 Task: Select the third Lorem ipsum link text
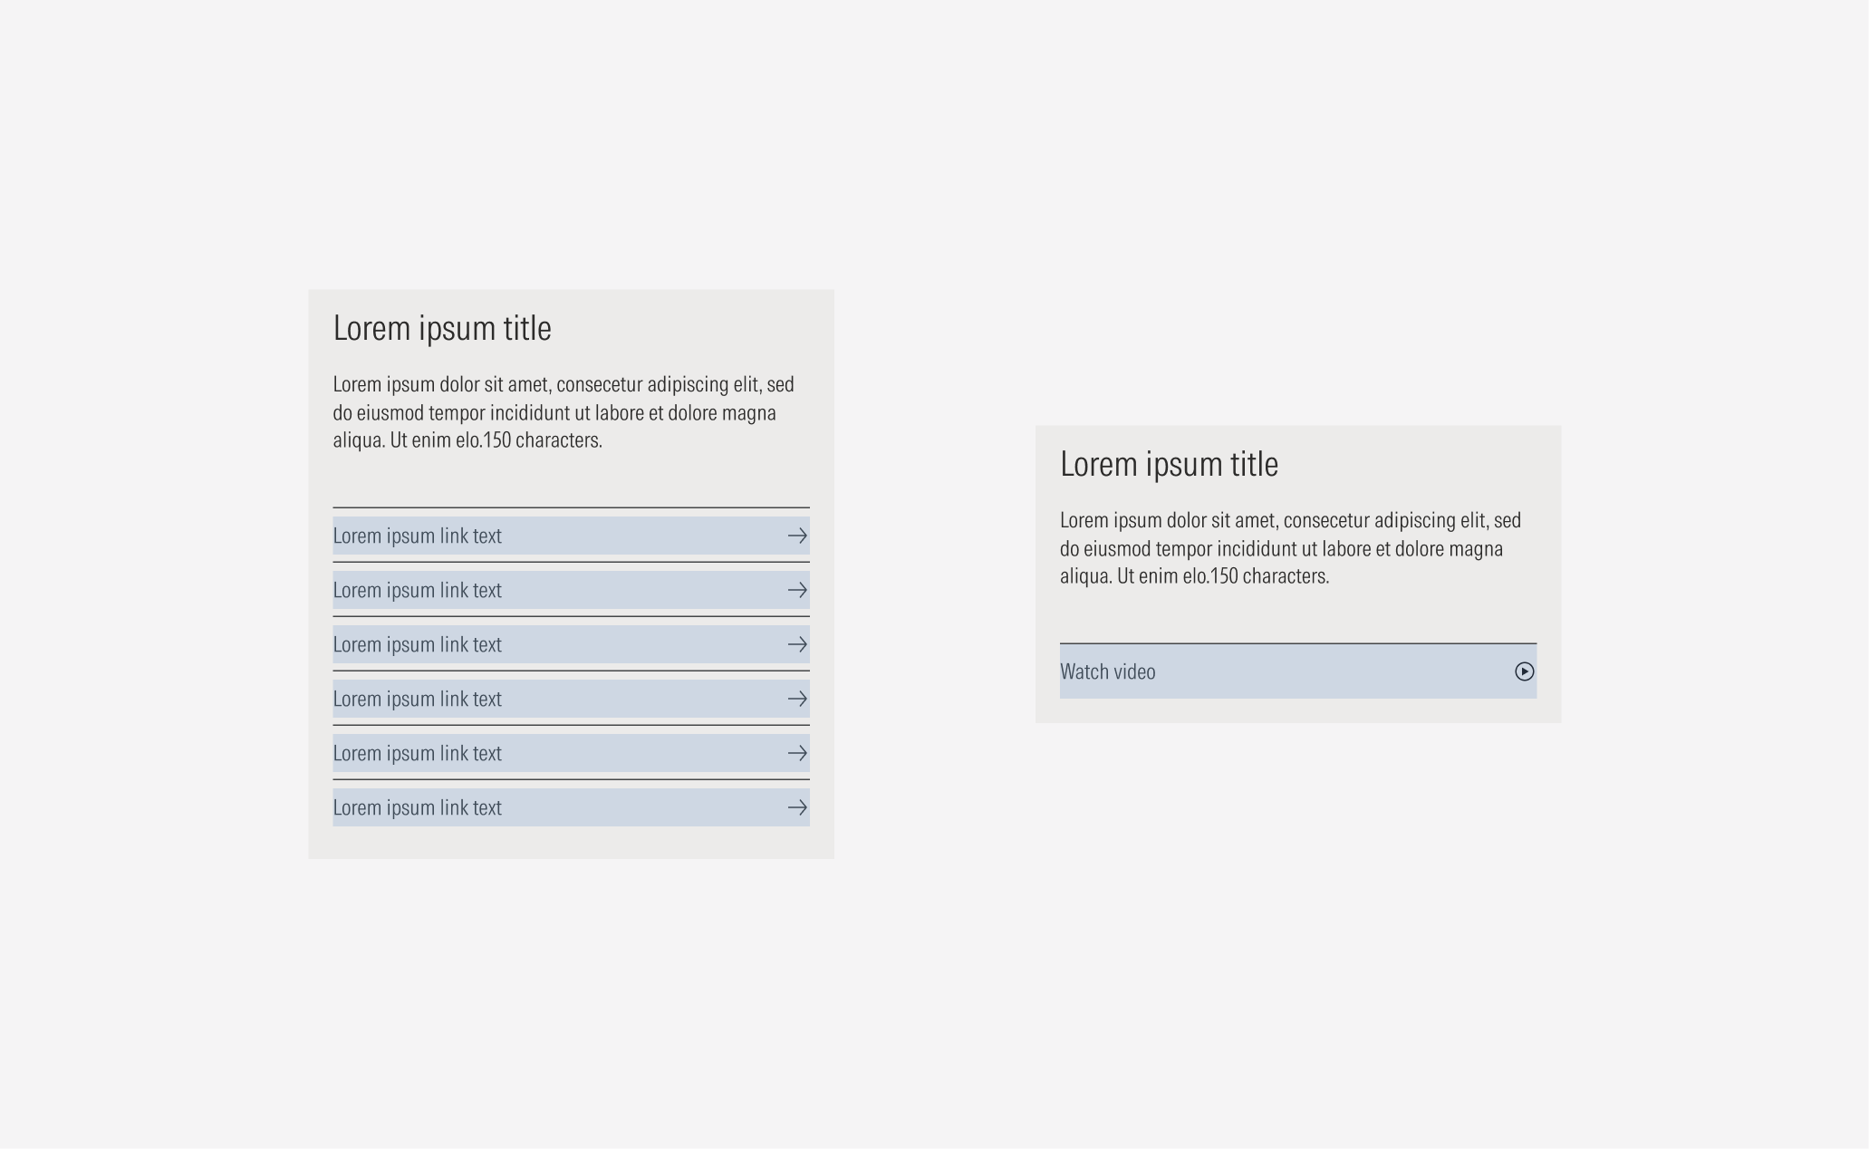click(418, 644)
